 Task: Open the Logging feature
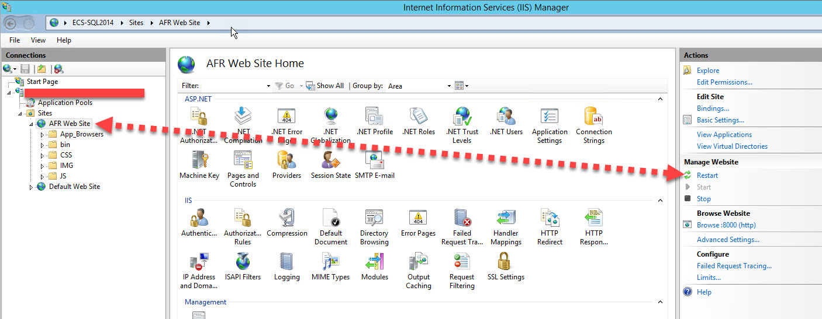(x=286, y=266)
